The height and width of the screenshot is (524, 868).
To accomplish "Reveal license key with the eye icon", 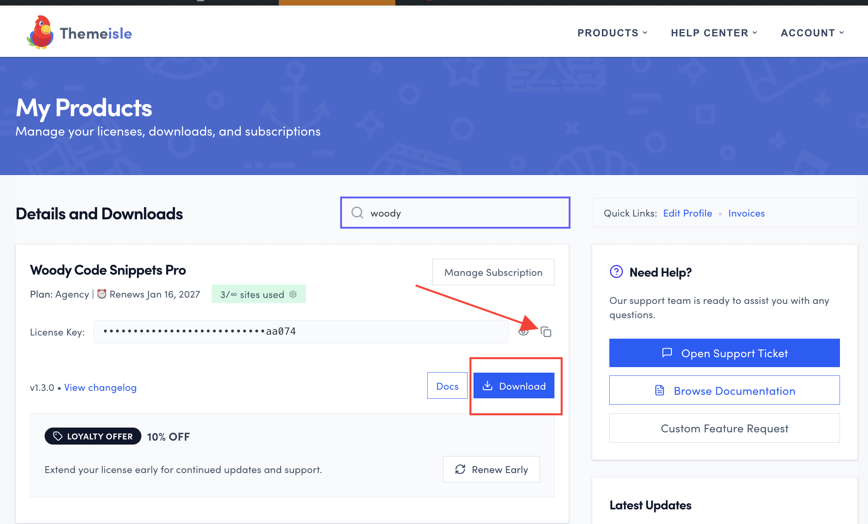I will (523, 332).
